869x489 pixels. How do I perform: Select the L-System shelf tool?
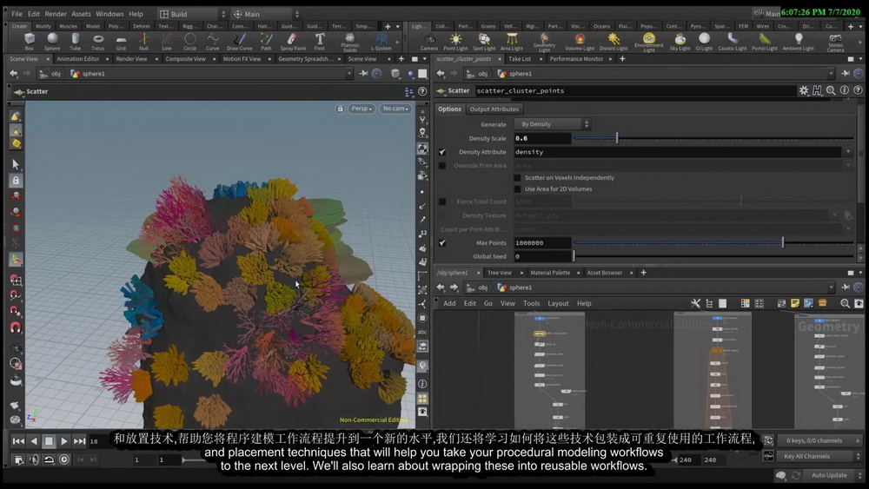tap(381, 42)
